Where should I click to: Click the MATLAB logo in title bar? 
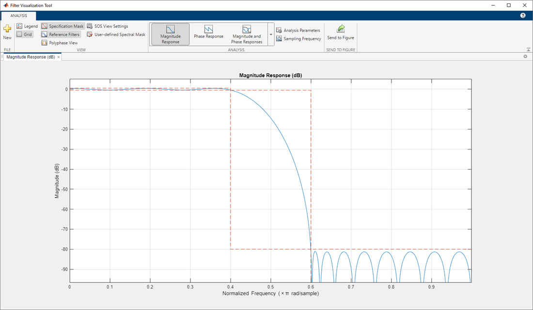(x=6, y=5)
